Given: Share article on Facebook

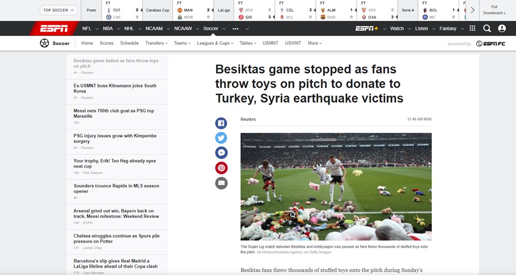Looking at the screenshot, I should (x=221, y=123).
